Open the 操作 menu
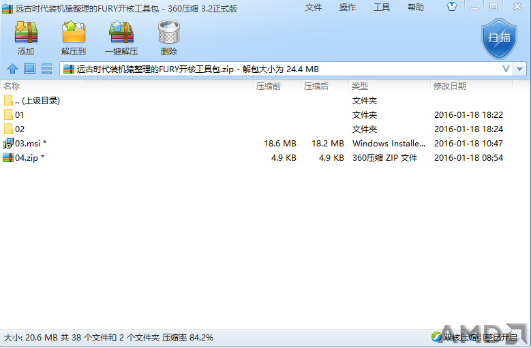The width and height of the screenshot is (531, 348). tap(348, 7)
